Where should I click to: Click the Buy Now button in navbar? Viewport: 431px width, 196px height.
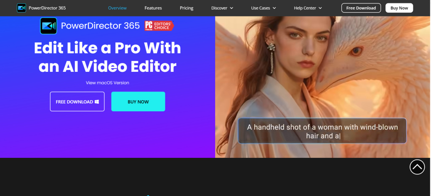(x=399, y=8)
